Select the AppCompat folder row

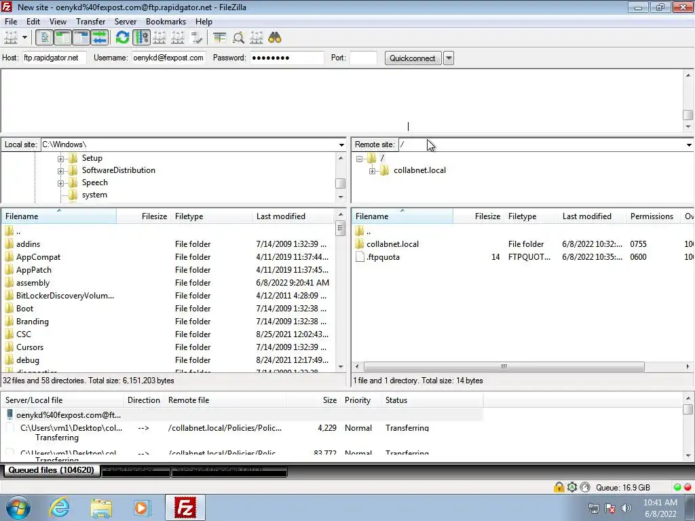tap(167, 257)
